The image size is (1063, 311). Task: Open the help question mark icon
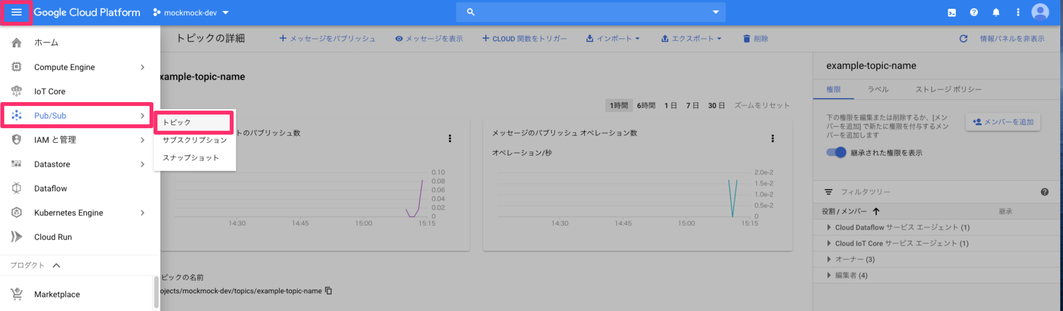click(x=974, y=12)
